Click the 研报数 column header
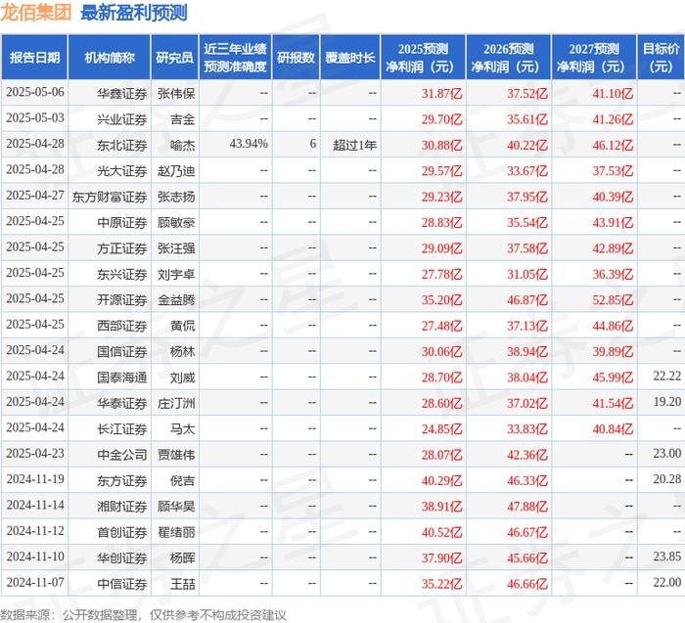Viewport: 685px width, 623px height. point(296,57)
